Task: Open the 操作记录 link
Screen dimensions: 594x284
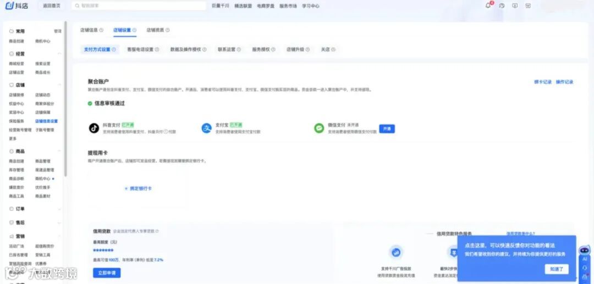Action: [564, 82]
